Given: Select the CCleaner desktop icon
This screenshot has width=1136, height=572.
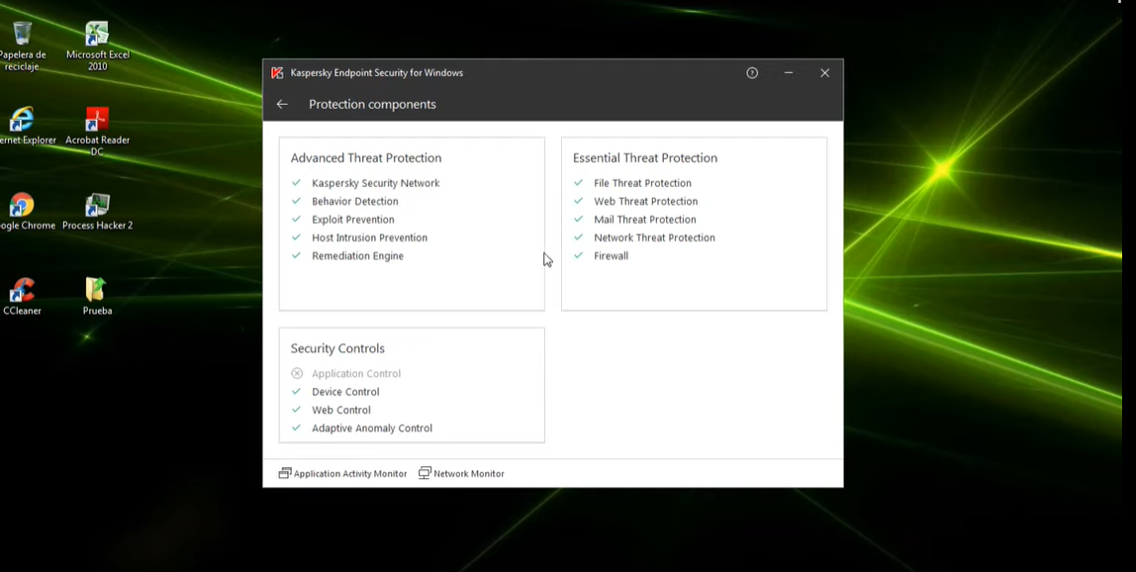Looking at the screenshot, I should click(x=22, y=297).
